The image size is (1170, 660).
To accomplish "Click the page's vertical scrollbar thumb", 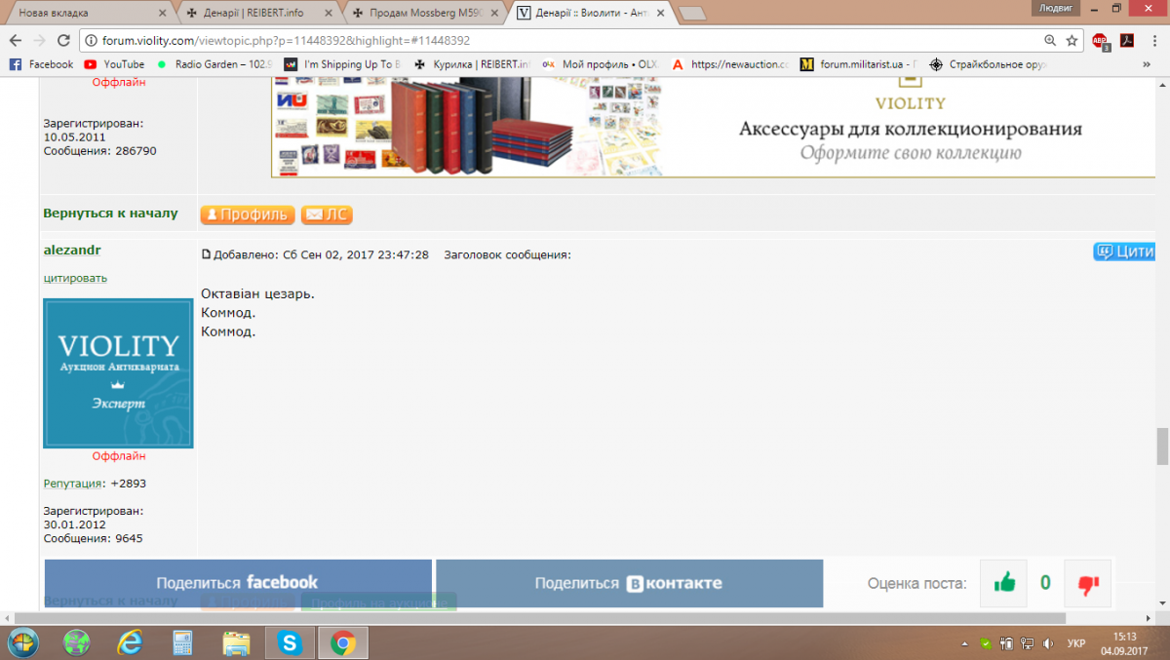I will 1162,447.
